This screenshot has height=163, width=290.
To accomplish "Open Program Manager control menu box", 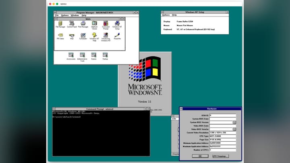I will pyautogui.click(x=55, y=12).
